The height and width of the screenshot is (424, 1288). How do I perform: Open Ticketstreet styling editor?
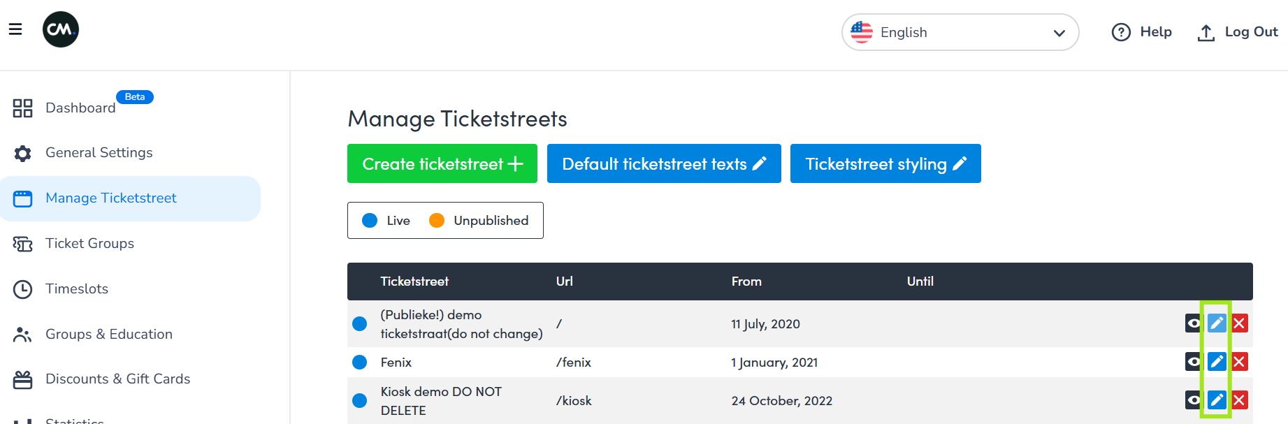click(885, 164)
